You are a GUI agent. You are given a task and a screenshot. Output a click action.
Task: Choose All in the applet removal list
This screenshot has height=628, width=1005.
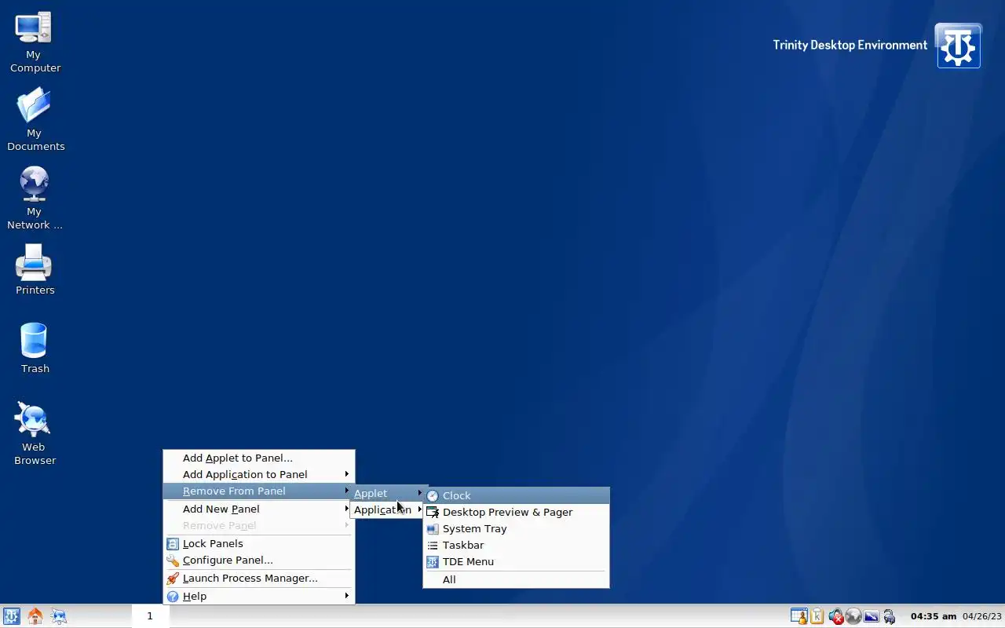coord(517,579)
